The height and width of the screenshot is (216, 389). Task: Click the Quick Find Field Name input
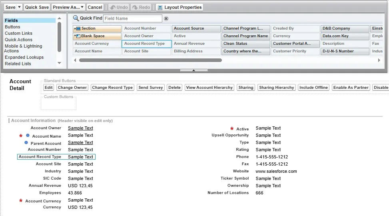tap(133, 18)
